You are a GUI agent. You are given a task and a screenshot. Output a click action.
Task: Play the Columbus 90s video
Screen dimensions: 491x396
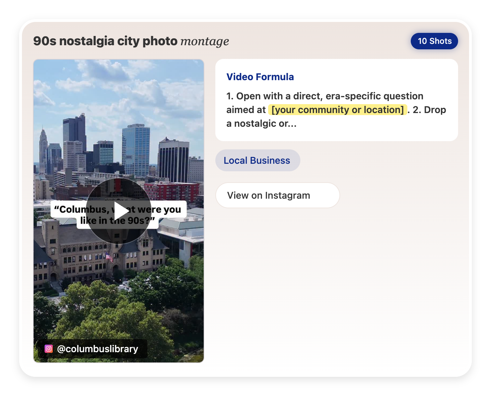click(x=119, y=211)
